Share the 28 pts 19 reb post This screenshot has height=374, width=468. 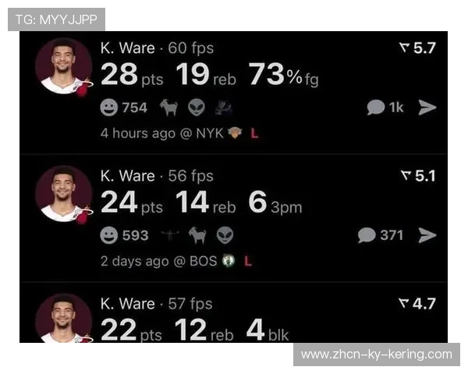[x=427, y=108]
